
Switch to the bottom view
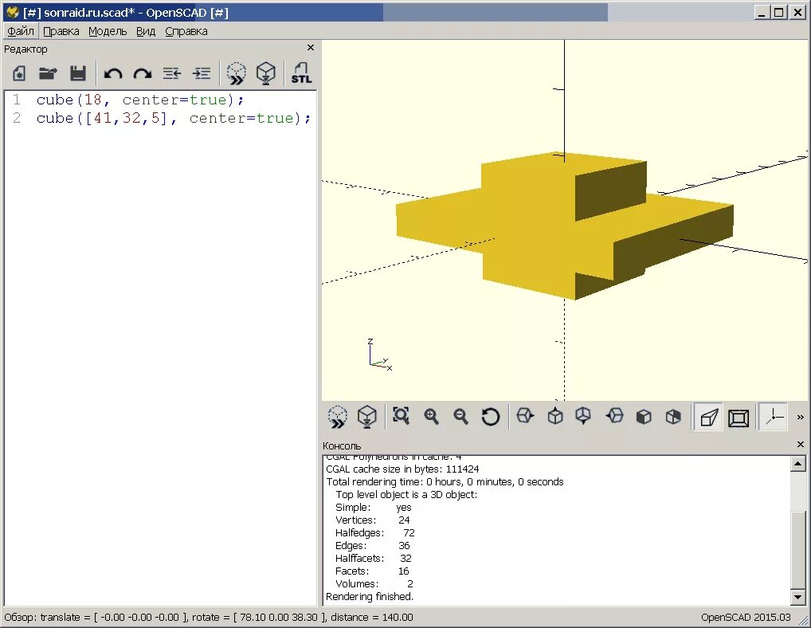(x=583, y=416)
